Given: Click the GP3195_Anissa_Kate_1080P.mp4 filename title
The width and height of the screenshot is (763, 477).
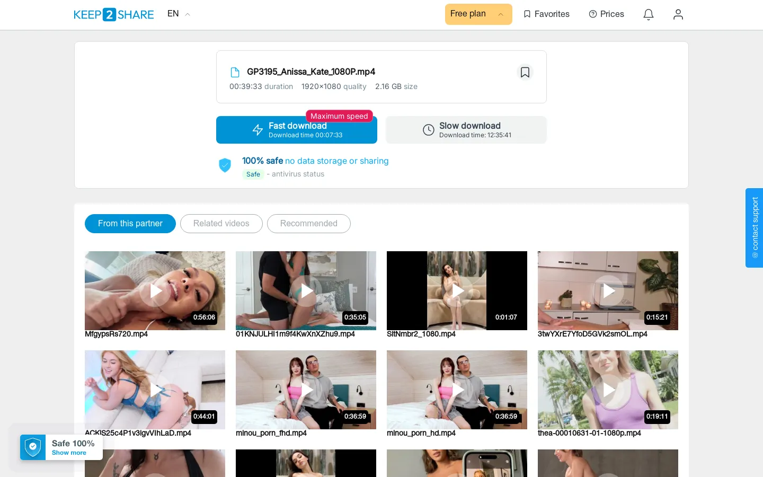Looking at the screenshot, I should 311,72.
